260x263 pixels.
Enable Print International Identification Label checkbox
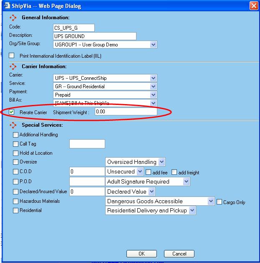12,56
